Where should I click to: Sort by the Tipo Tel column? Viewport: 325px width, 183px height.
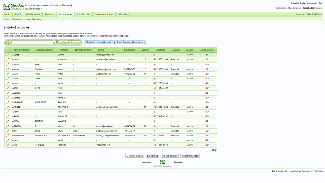click(x=176, y=50)
